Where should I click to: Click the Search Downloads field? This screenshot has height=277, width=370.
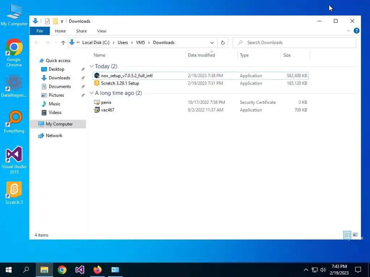[294, 43]
